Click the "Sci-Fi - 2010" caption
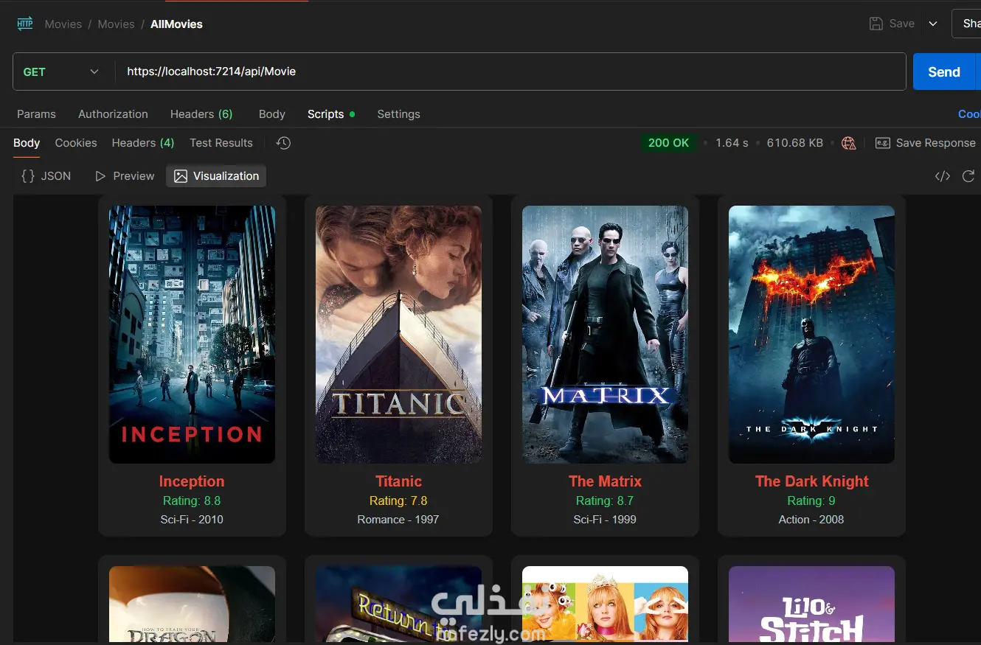The height and width of the screenshot is (645, 981). point(192,520)
